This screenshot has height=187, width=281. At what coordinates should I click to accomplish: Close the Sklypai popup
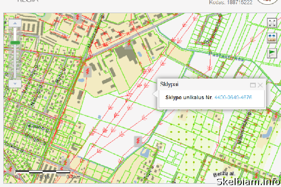[x=260, y=85]
